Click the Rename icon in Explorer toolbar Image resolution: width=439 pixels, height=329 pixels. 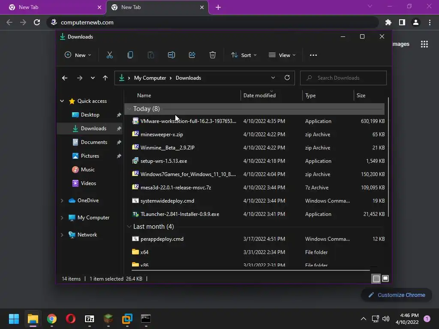point(171,55)
